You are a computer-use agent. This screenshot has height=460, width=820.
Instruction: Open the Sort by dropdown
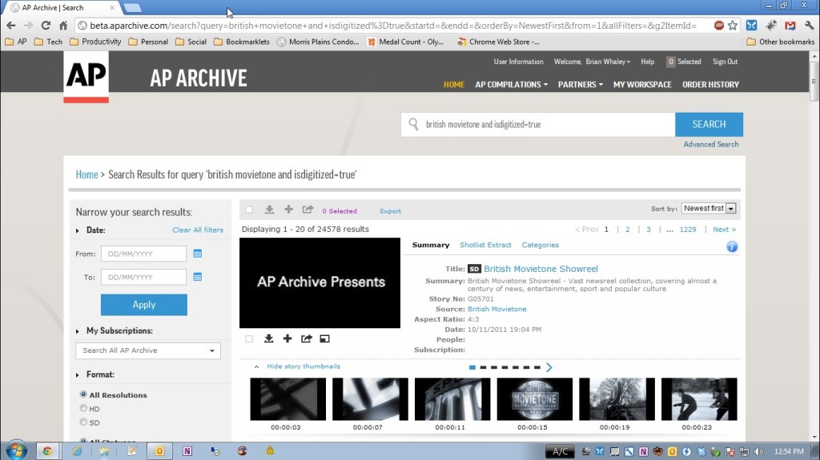709,209
